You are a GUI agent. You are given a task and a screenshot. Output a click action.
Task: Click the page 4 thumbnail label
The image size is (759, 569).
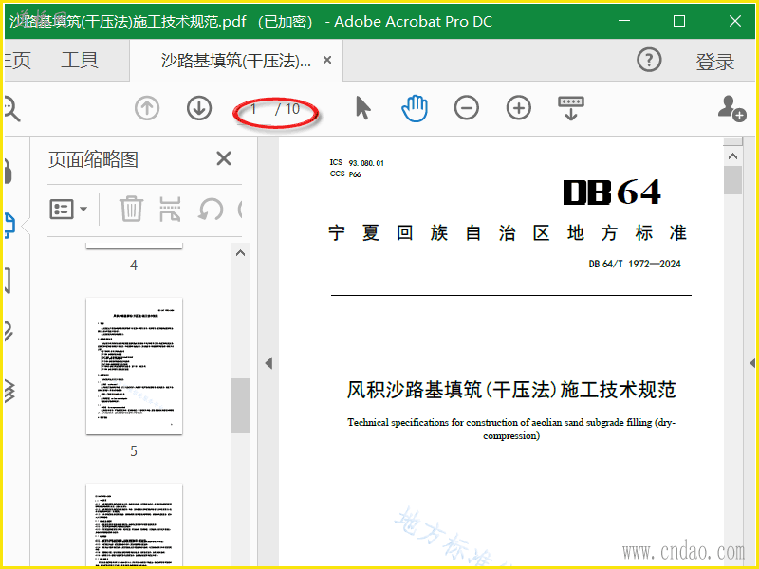[134, 266]
